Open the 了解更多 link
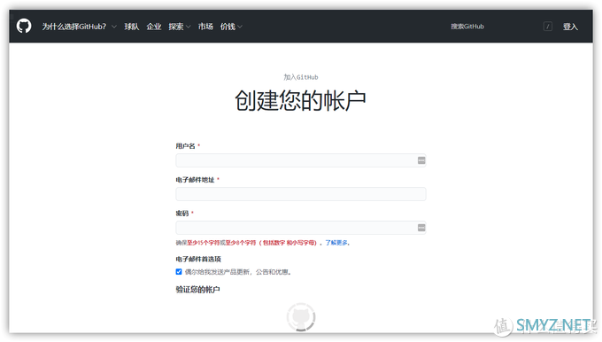 336,243
